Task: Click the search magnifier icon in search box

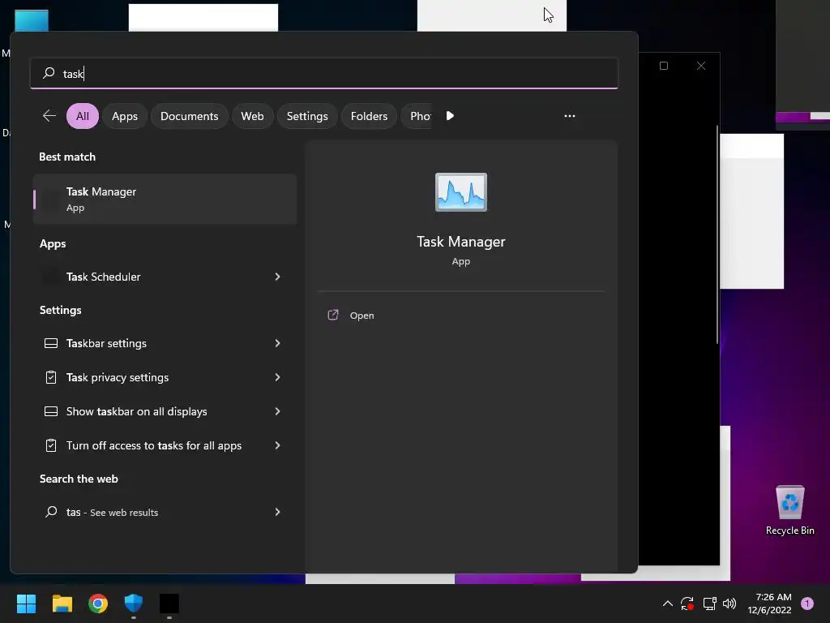Action: [x=49, y=73]
